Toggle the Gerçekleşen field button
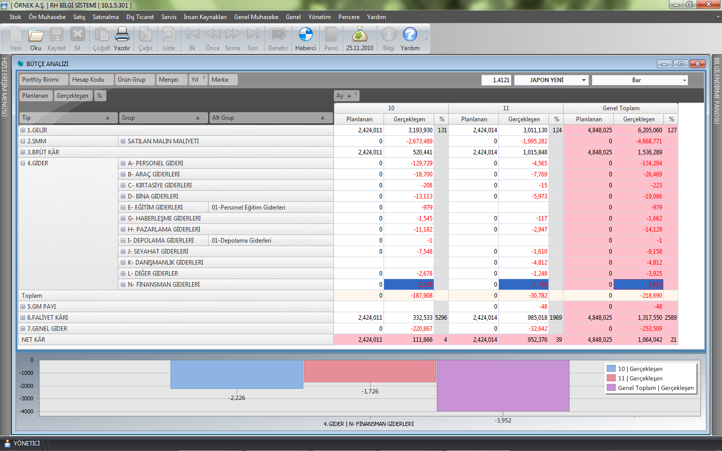Viewport: 722px width, 451px height. pos(72,96)
